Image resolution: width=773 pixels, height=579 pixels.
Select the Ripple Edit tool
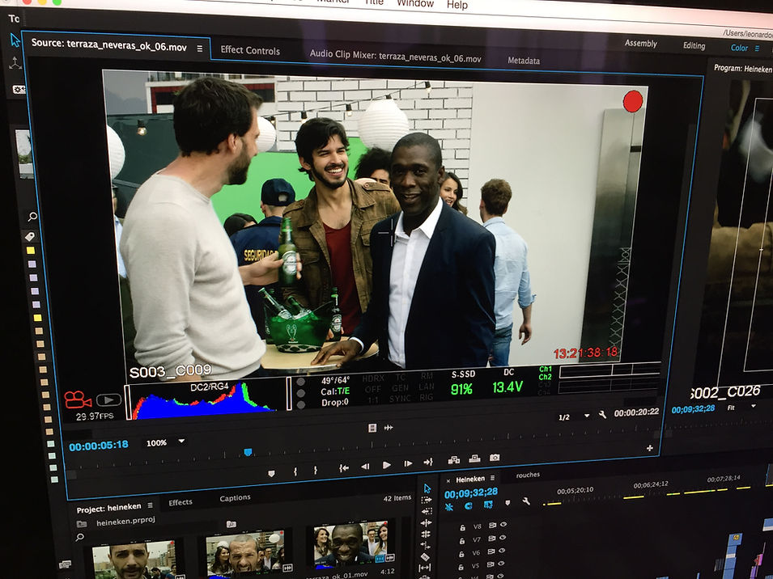(x=427, y=522)
